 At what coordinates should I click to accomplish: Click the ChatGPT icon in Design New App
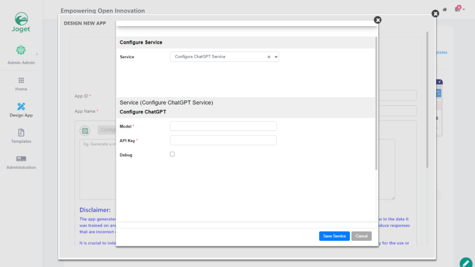(x=85, y=130)
